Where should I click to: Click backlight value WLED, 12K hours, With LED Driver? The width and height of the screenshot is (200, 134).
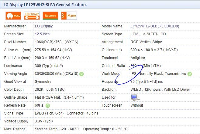point(160,90)
